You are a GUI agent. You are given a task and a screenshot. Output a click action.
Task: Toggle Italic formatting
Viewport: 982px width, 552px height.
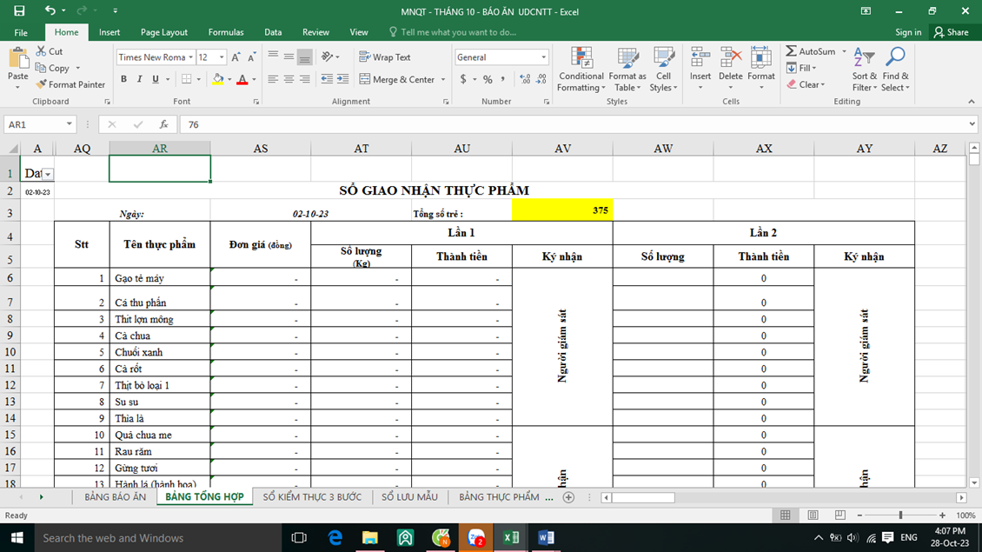(x=139, y=79)
